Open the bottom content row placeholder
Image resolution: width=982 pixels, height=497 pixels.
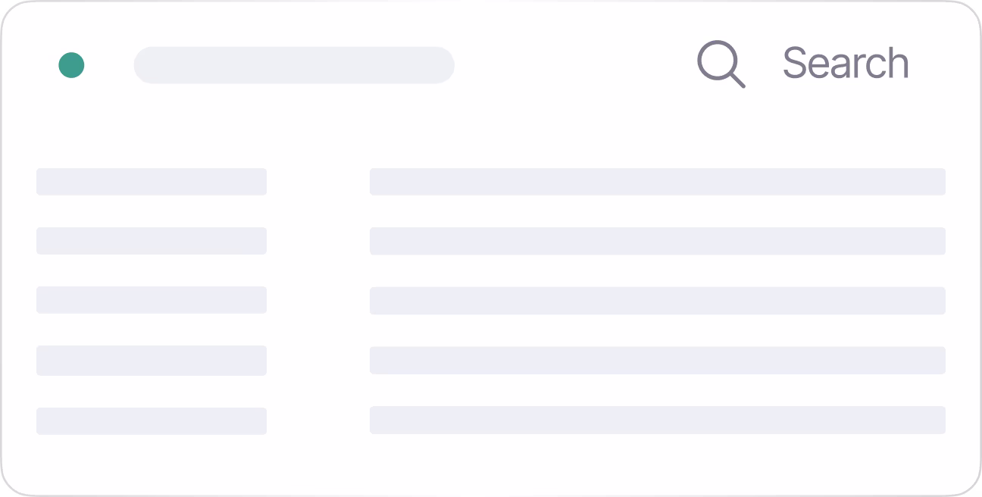point(657,420)
